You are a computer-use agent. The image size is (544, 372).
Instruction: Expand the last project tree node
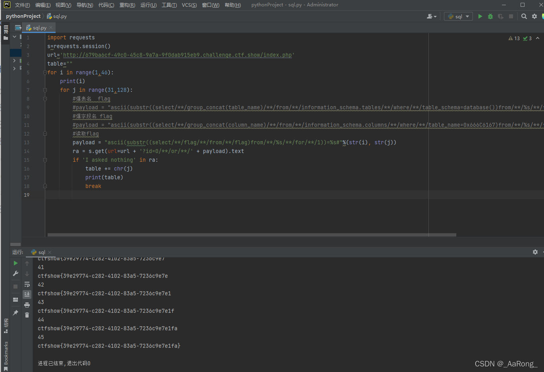(x=14, y=68)
